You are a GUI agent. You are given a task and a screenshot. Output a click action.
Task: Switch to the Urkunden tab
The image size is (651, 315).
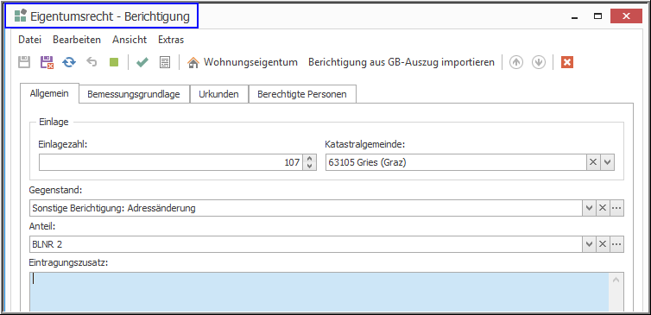point(218,94)
